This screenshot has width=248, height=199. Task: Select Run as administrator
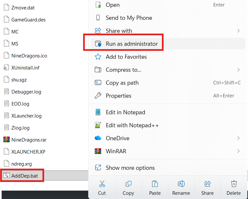click(x=131, y=44)
